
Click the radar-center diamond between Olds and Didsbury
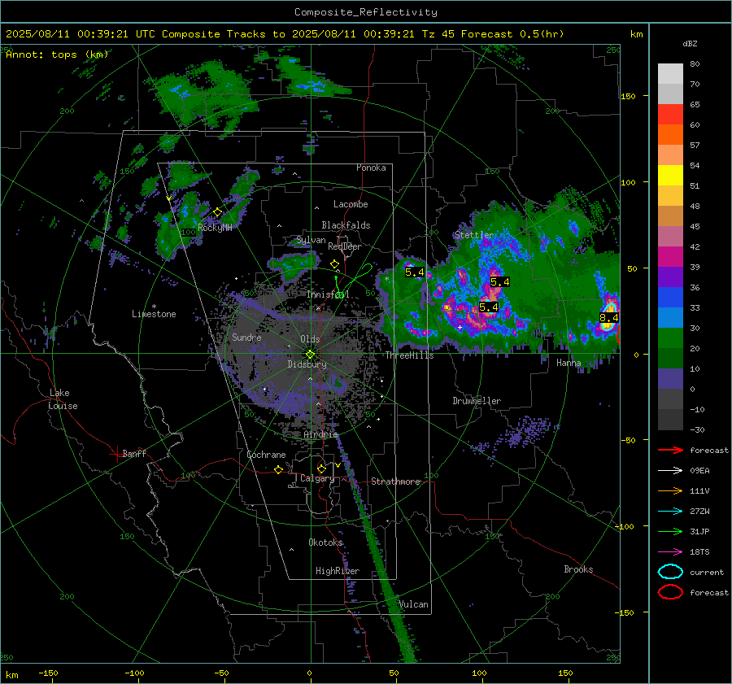[x=310, y=355]
